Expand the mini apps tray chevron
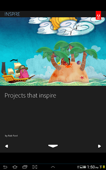The image size is (106, 170). 53,167
